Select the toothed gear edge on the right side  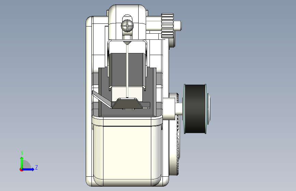[178, 135]
